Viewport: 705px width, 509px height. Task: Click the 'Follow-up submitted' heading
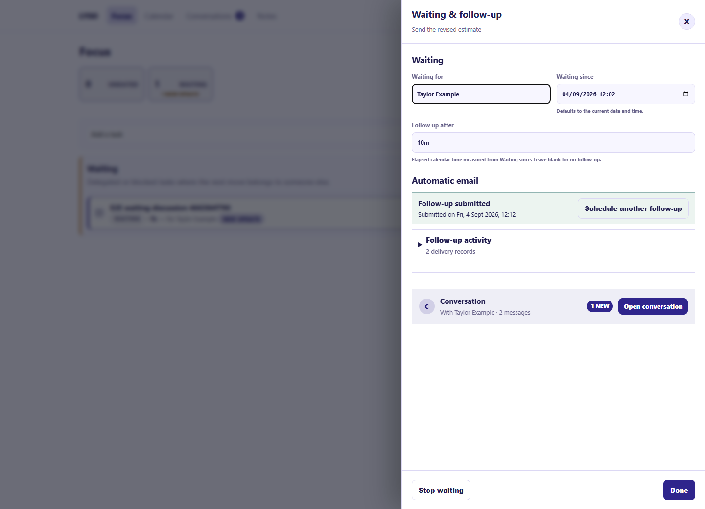point(454,204)
